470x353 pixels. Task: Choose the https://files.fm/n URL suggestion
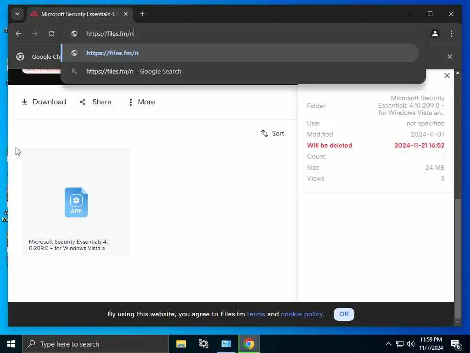pos(240,53)
